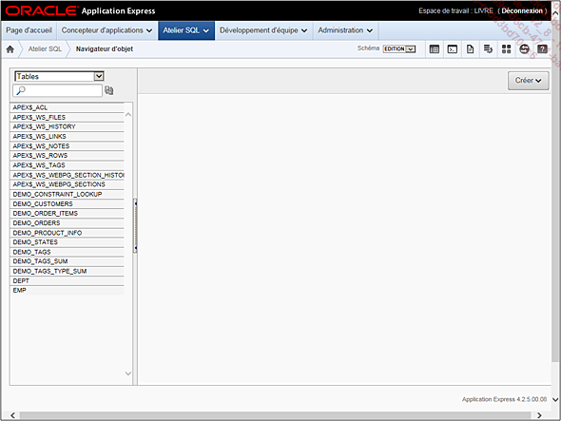The width and height of the screenshot is (561, 421).
Task: Click the help question mark icon
Action: pyautogui.click(x=542, y=49)
